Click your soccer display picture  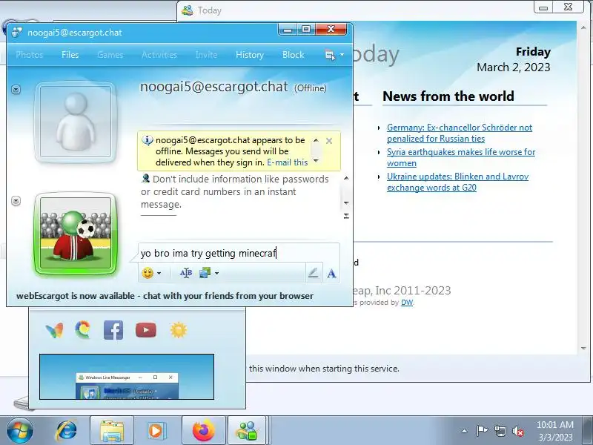(76, 233)
